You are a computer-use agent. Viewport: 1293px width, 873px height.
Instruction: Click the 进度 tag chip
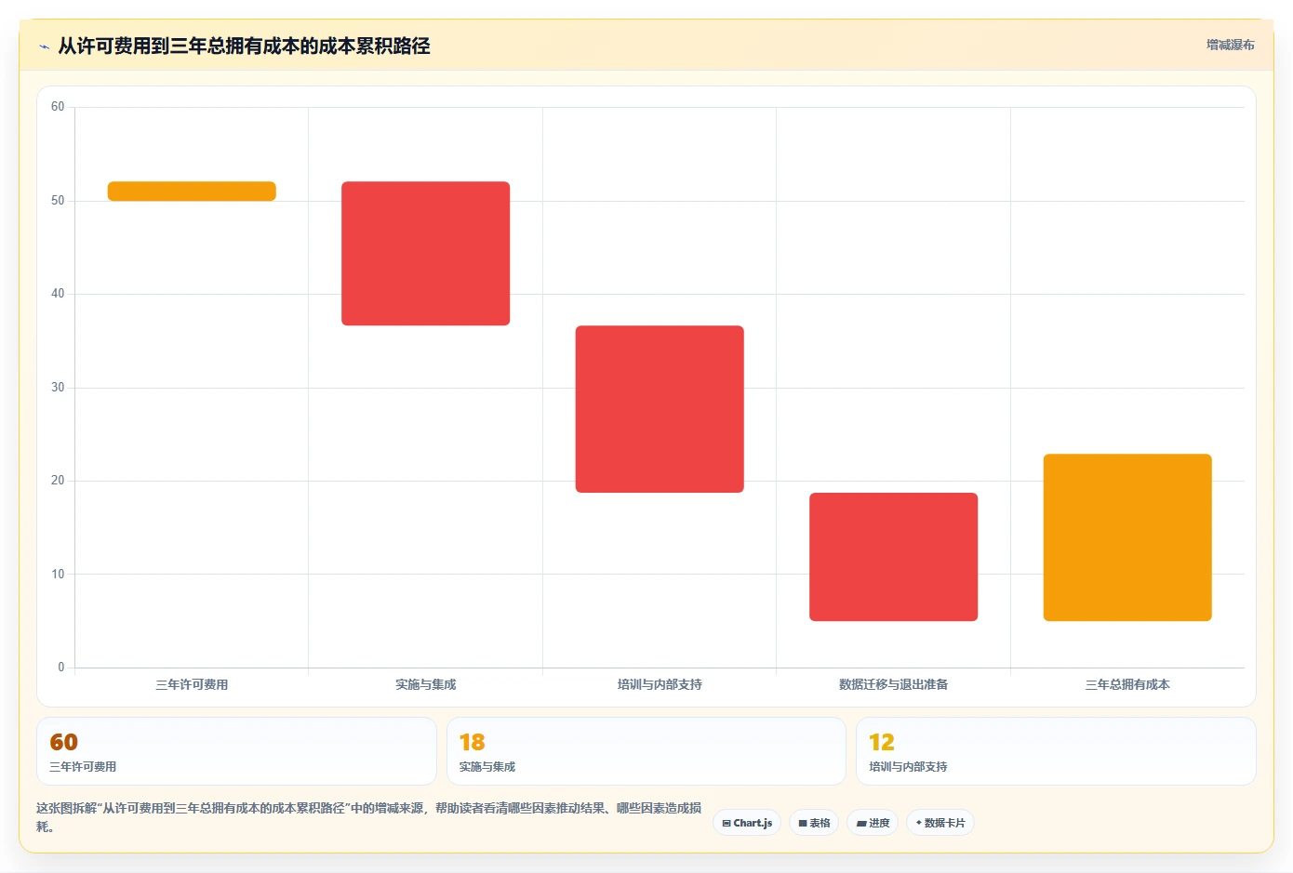coord(873,823)
